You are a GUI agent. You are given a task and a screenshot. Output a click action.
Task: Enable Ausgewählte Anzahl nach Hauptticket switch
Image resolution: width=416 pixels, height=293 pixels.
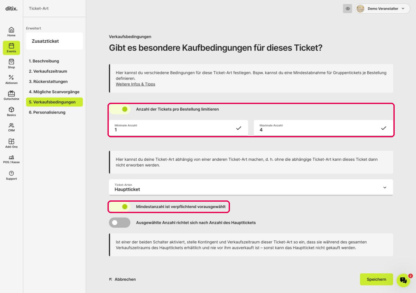coord(120,223)
